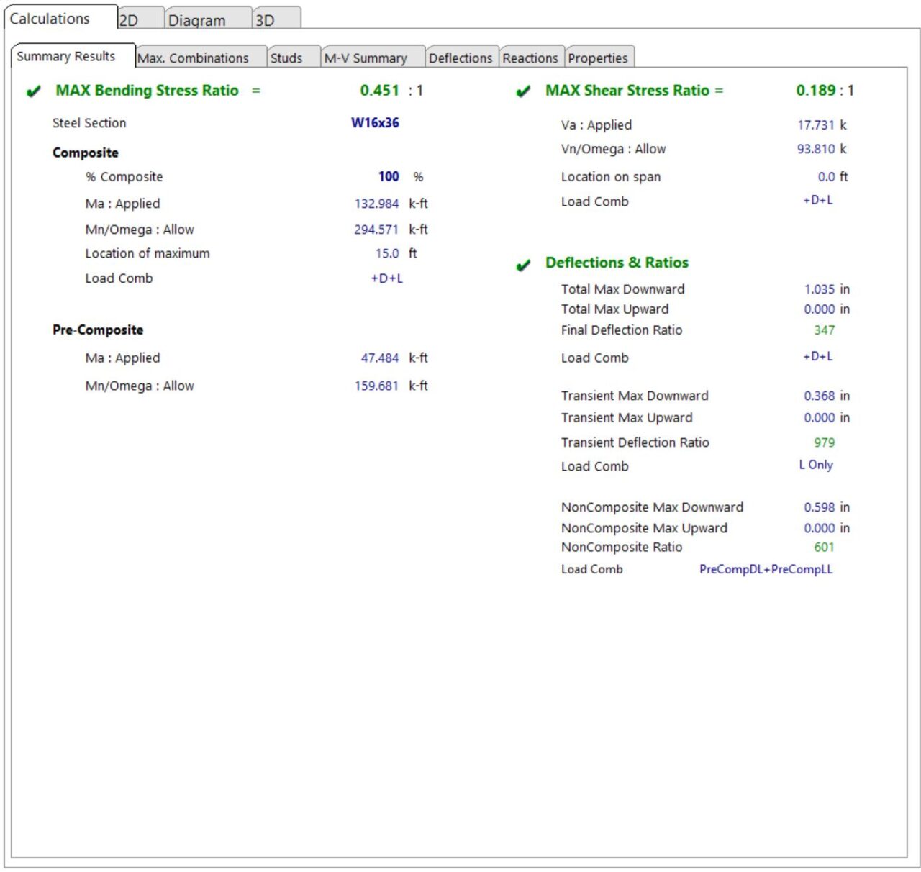Click the 0.451 bending stress ratio value
This screenshot has width=921, height=872.
click(379, 90)
